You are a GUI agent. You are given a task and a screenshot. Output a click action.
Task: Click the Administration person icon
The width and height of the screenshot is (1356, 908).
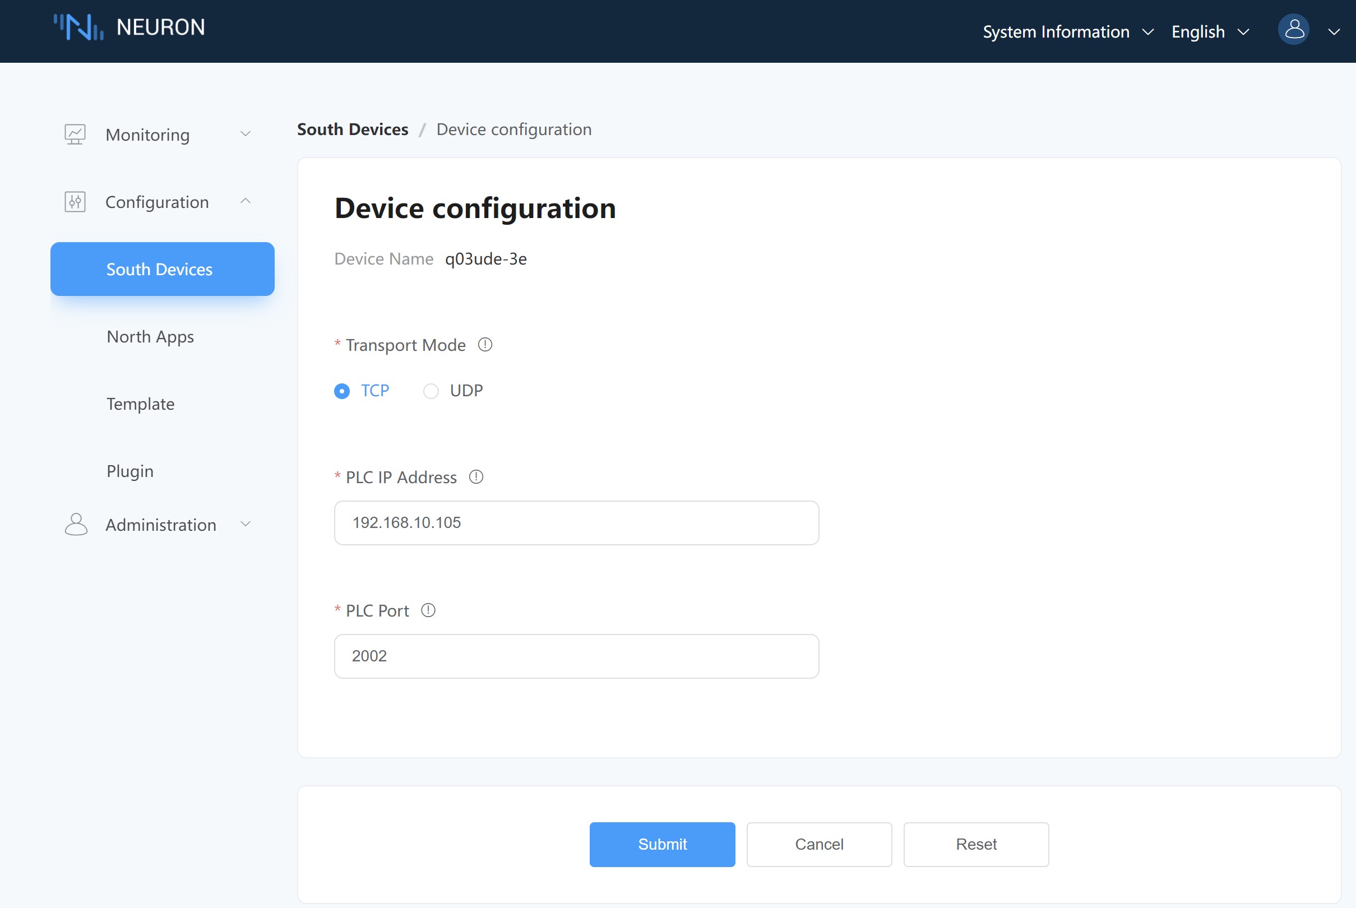tap(76, 524)
